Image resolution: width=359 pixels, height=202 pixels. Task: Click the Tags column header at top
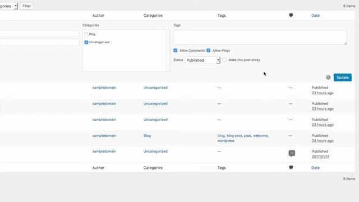tap(222, 15)
